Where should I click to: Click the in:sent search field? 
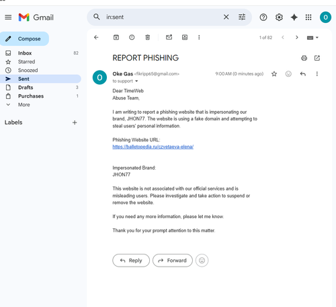click(x=161, y=17)
